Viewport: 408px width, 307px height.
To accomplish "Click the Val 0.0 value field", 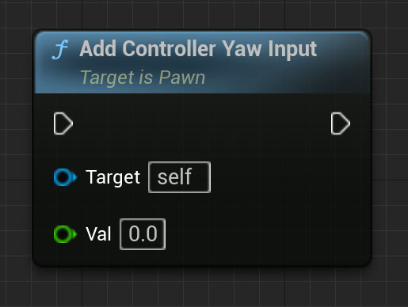I will tap(143, 234).
